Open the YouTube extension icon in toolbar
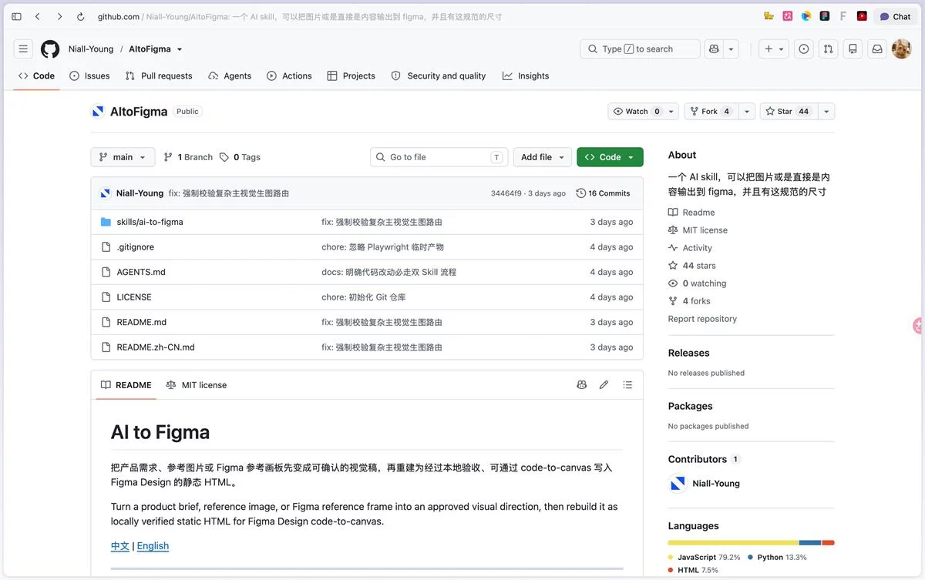Viewport: 925px width, 580px height. pos(862,16)
